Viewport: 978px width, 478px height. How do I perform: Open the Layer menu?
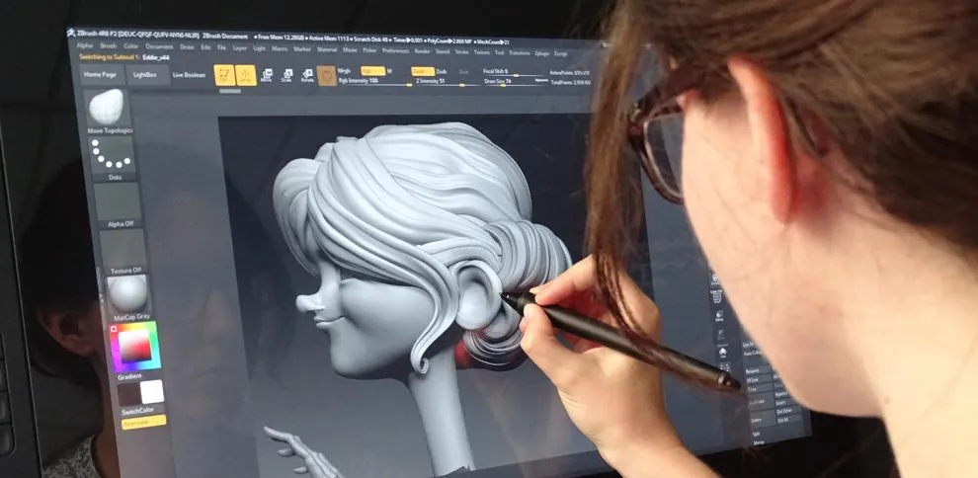[x=239, y=47]
